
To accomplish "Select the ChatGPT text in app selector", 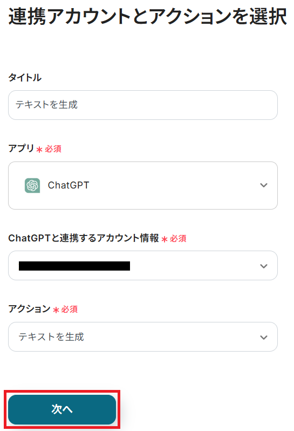I will [69, 185].
